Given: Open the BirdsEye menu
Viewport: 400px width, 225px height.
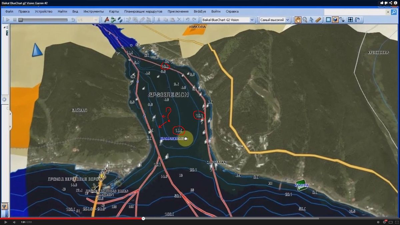Looking at the screenshot, I should pyautogui.click(x=200, y=11).
